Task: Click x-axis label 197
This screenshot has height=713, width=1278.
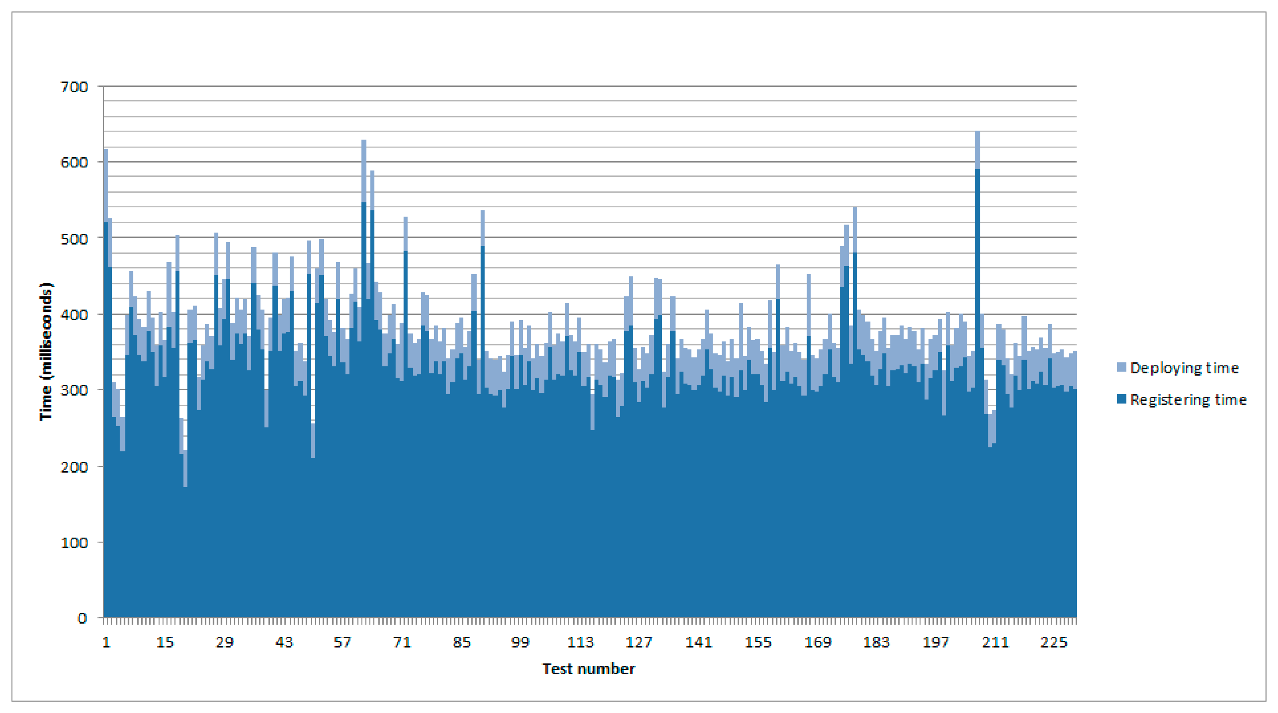Action: 936,642
